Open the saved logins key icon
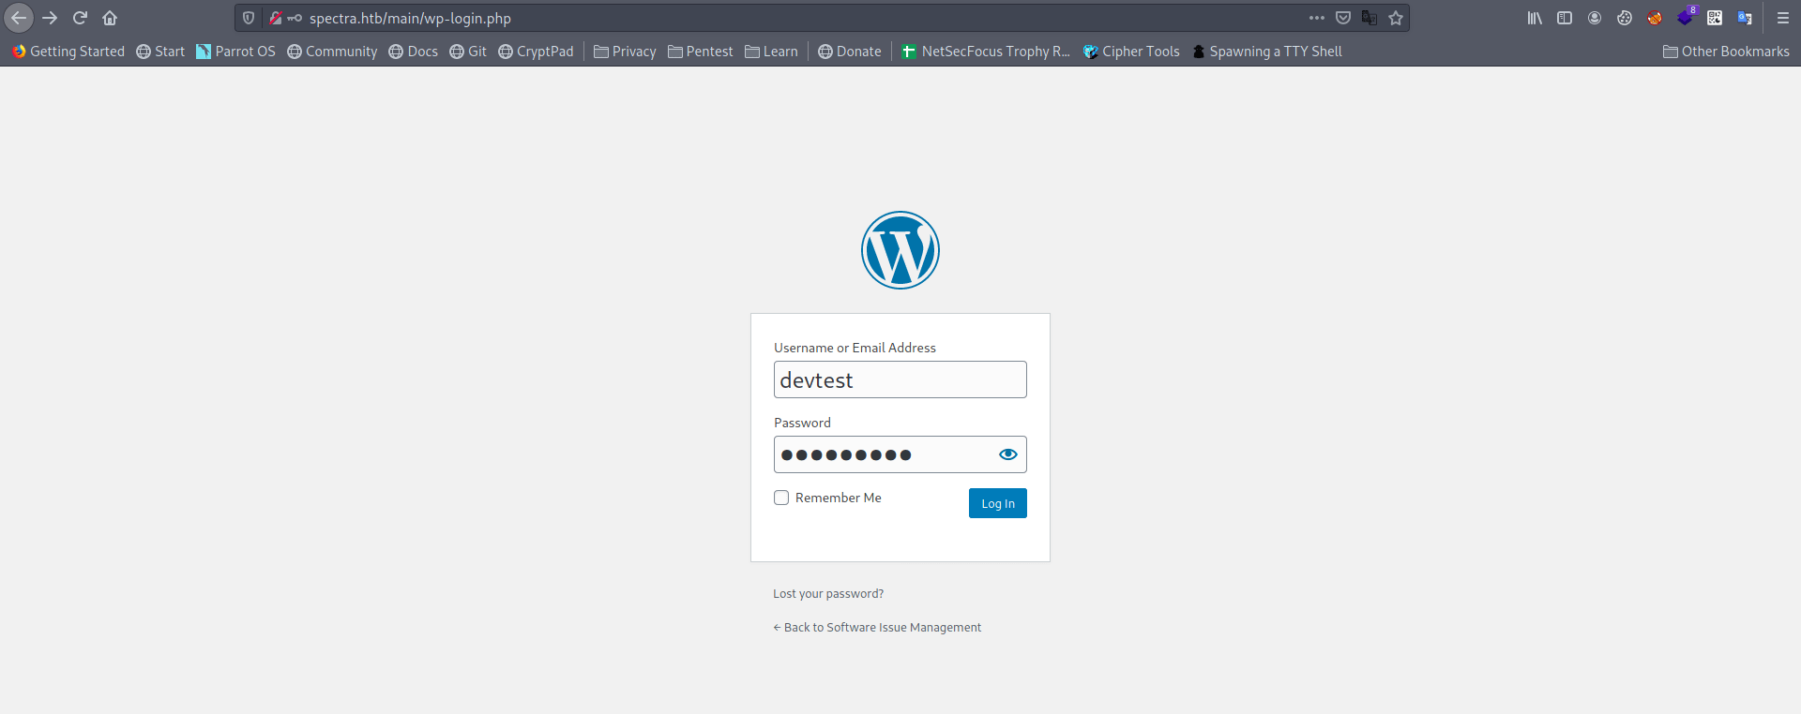 [x=295, y=18]
